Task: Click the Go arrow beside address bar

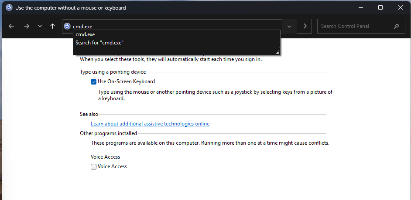Action: (x=304, y=26)
